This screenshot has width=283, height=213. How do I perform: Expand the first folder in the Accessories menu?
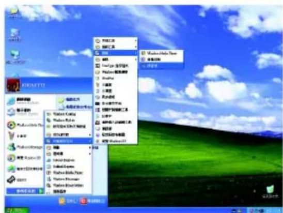click(115, 41)
